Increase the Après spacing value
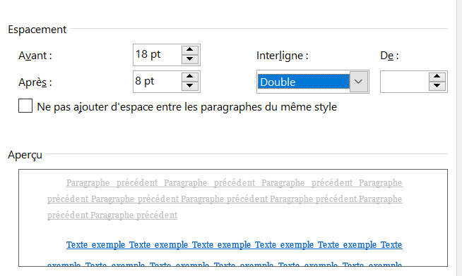 coord(190,77)
